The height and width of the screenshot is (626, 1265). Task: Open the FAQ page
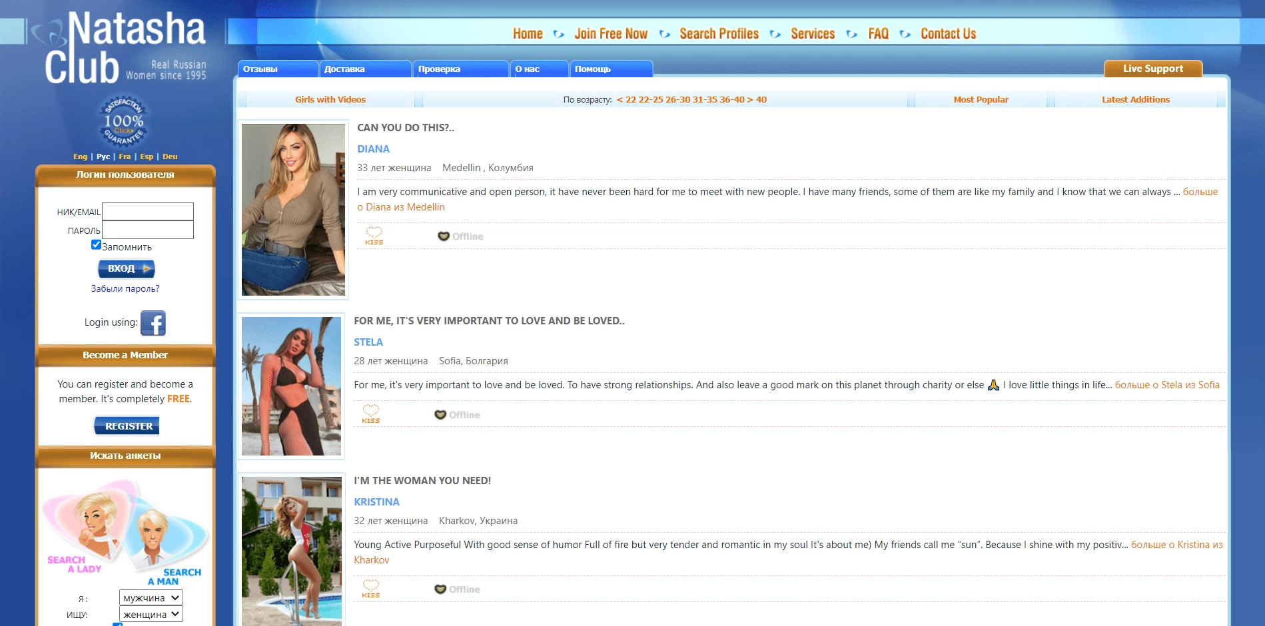pyautogui.click(x=879, y=34)
